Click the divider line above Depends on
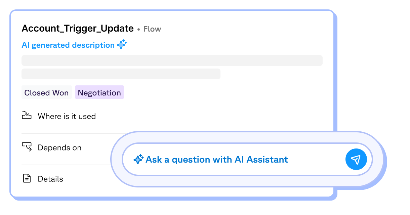Image resolution: width=410 pixels, height=215 pixels. [x=67, y=134]
